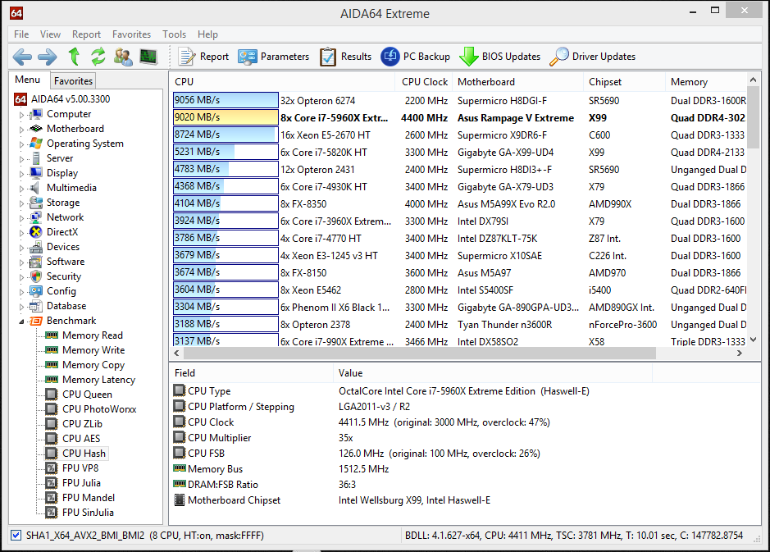Select the CPU Queen benchmark icon
The image size is (770, 552).
pos(52,395)
